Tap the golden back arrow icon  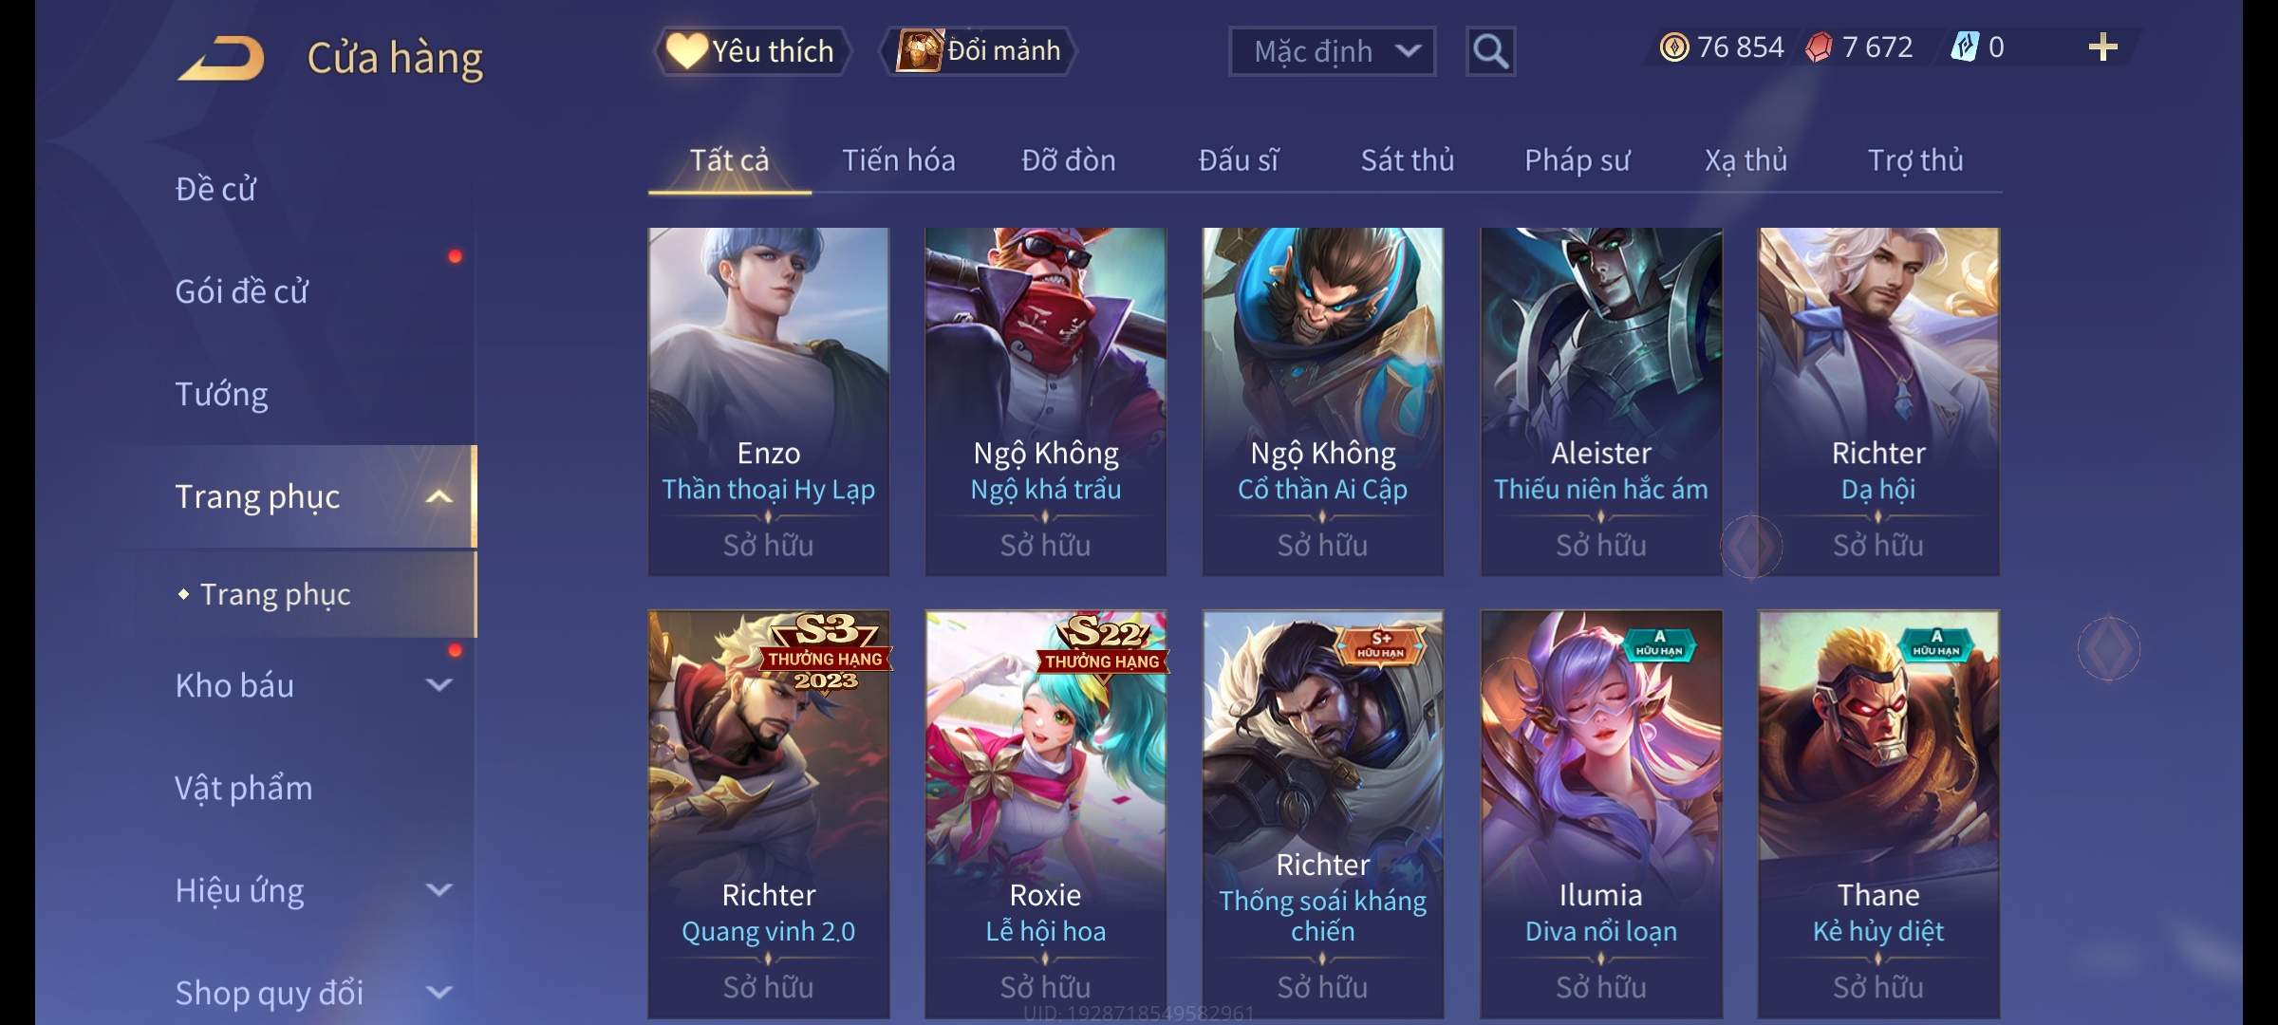[220, 57]
